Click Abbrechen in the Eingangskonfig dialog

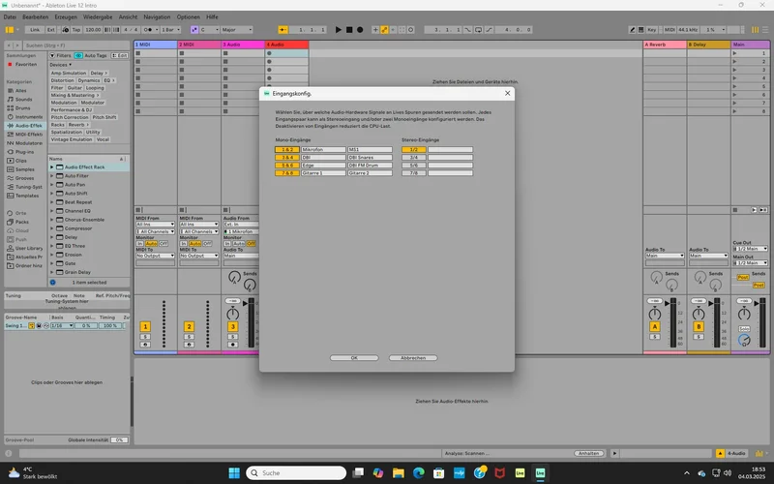413,358
